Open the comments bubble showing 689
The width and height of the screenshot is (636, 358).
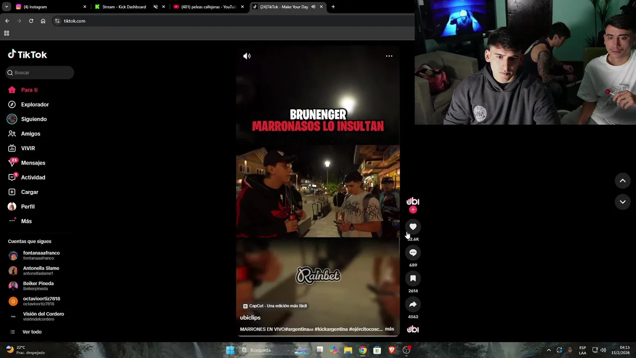click(413, 253)
